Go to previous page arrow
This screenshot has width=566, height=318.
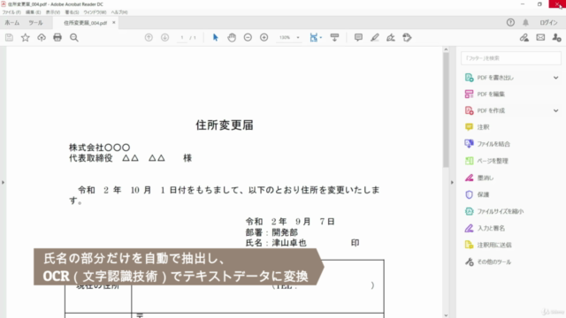click(x=149, y=37)
